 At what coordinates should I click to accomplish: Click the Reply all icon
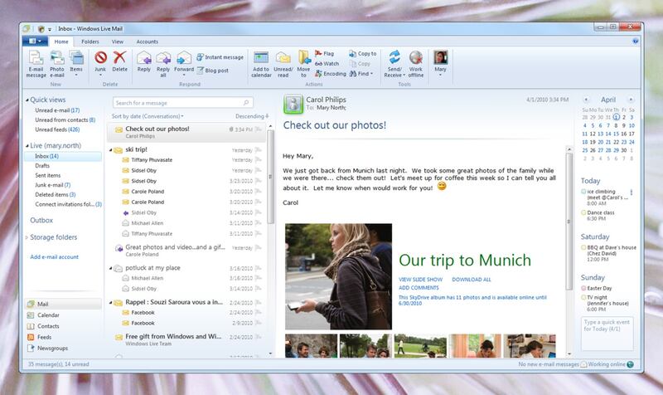tap(163, 65)
